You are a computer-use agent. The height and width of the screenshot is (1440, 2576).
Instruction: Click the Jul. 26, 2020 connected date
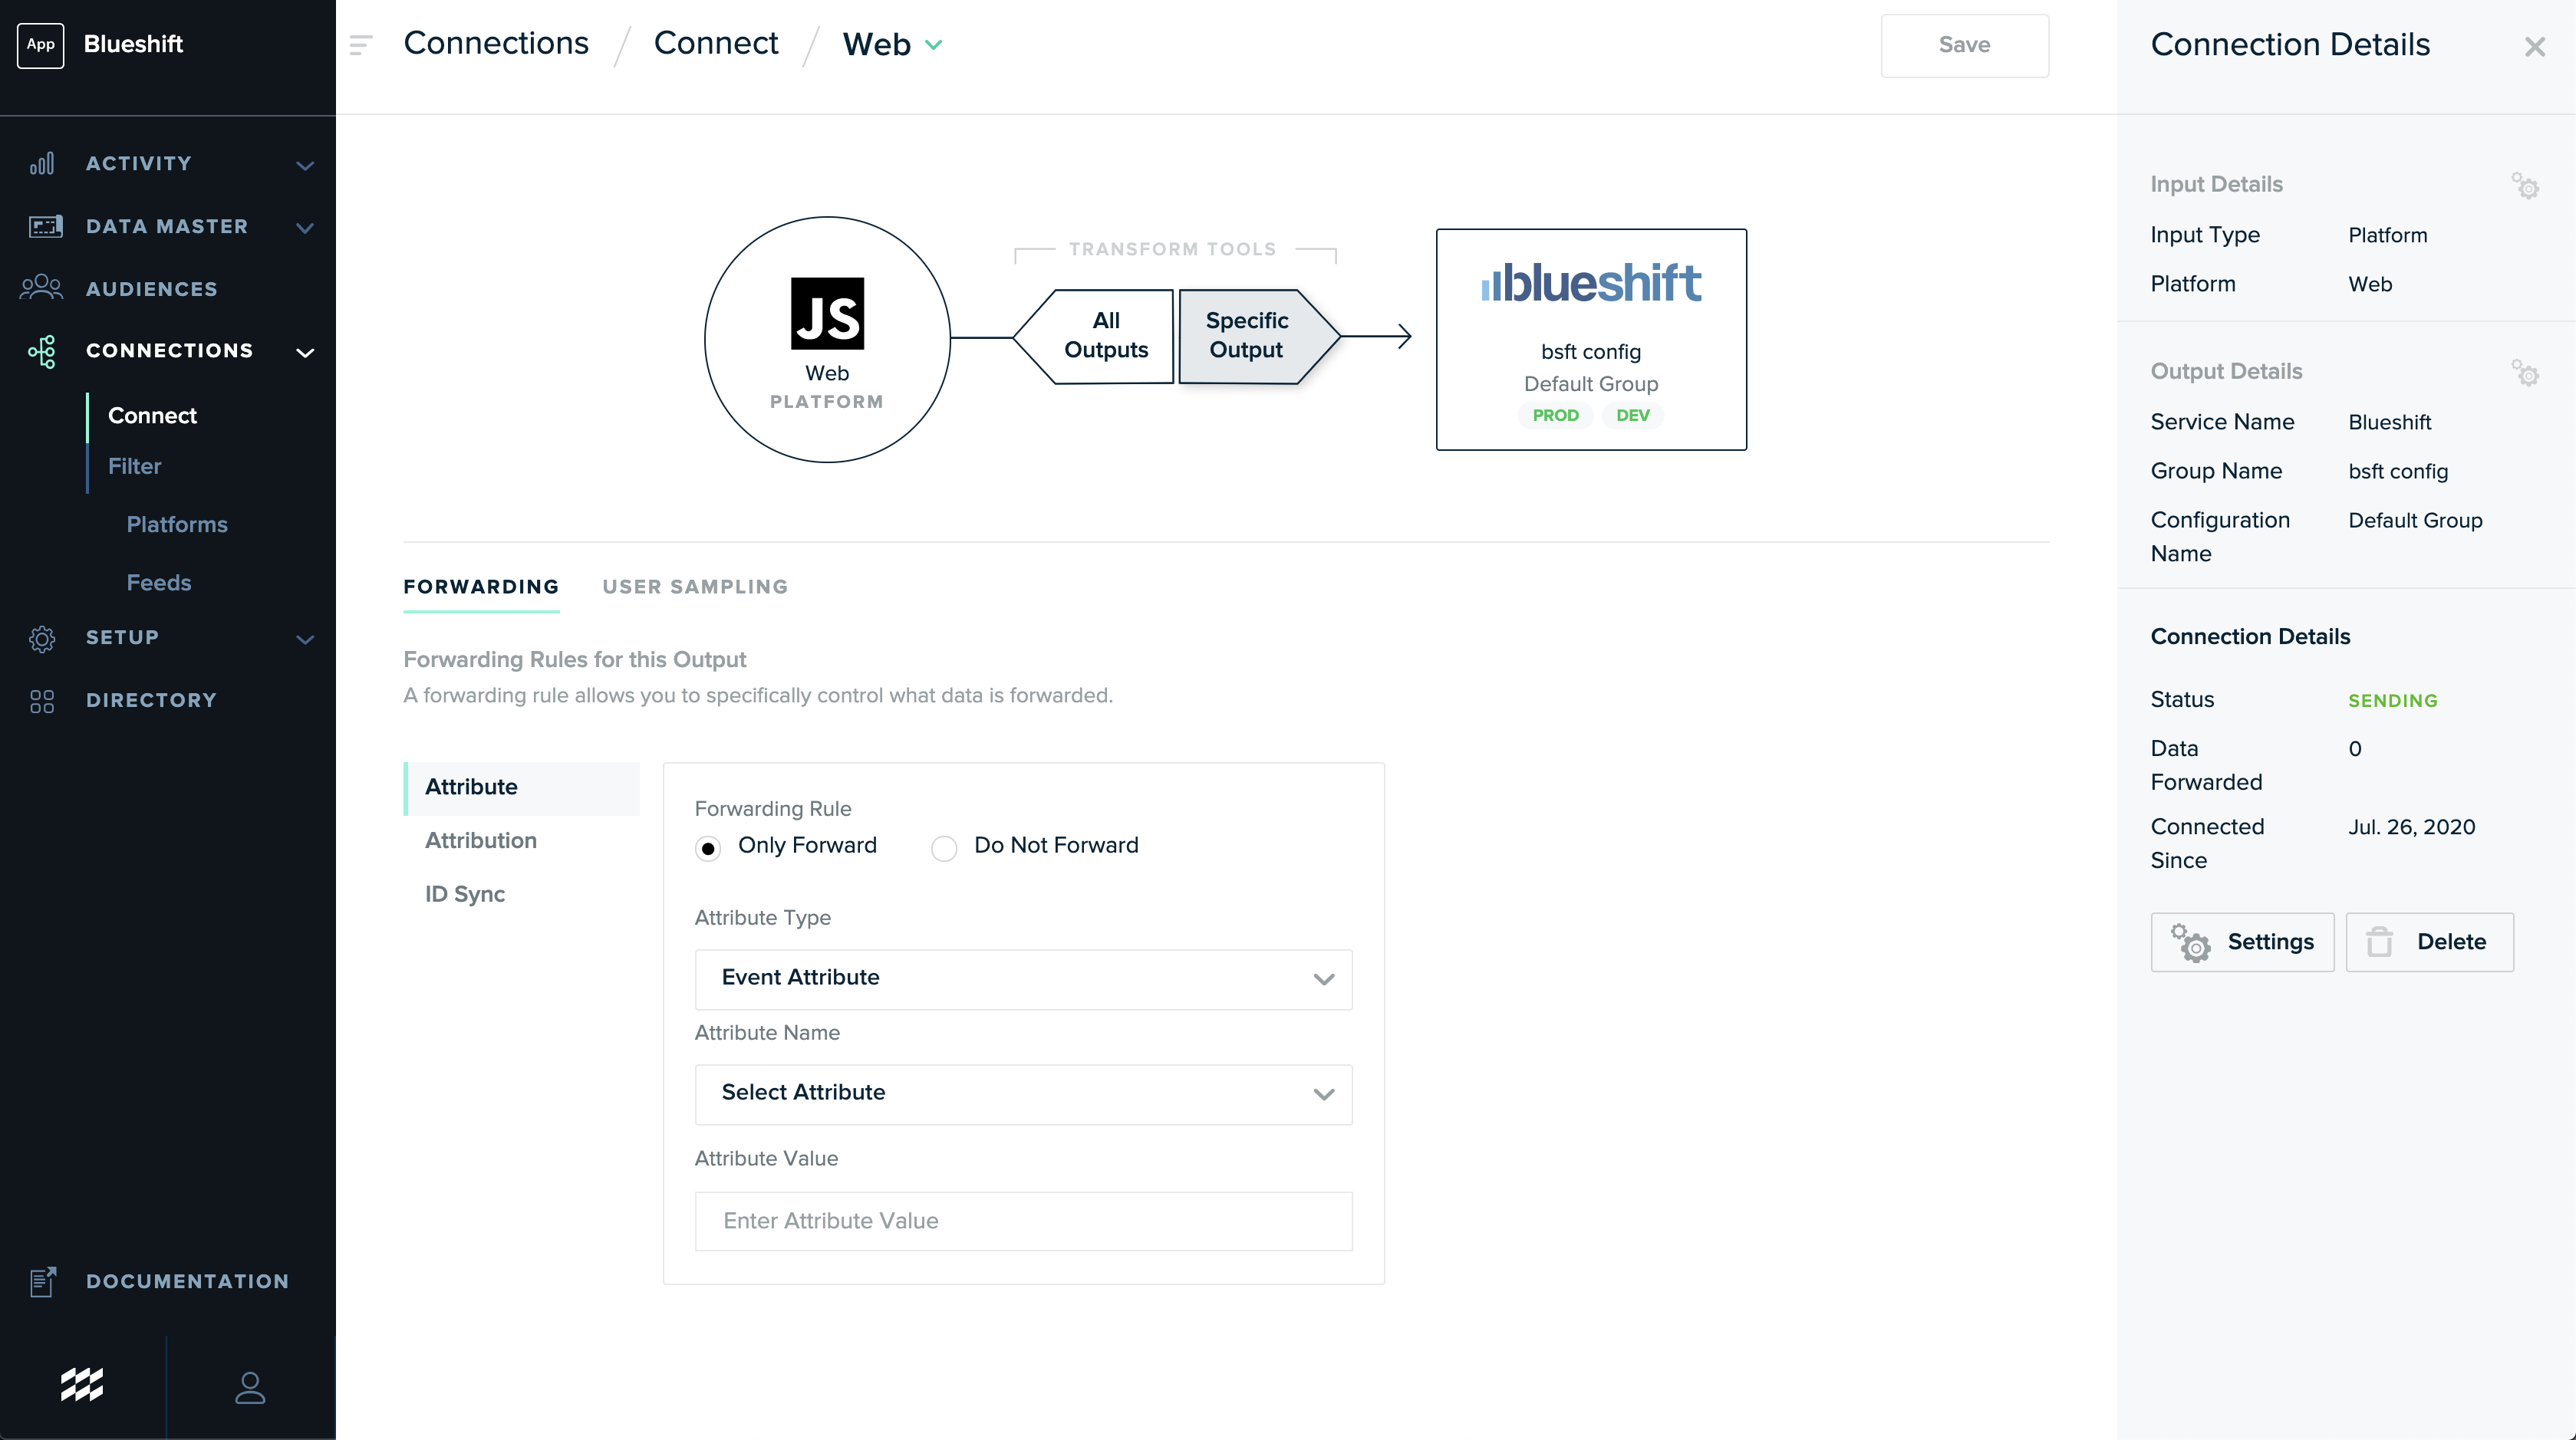(2411, 827)
